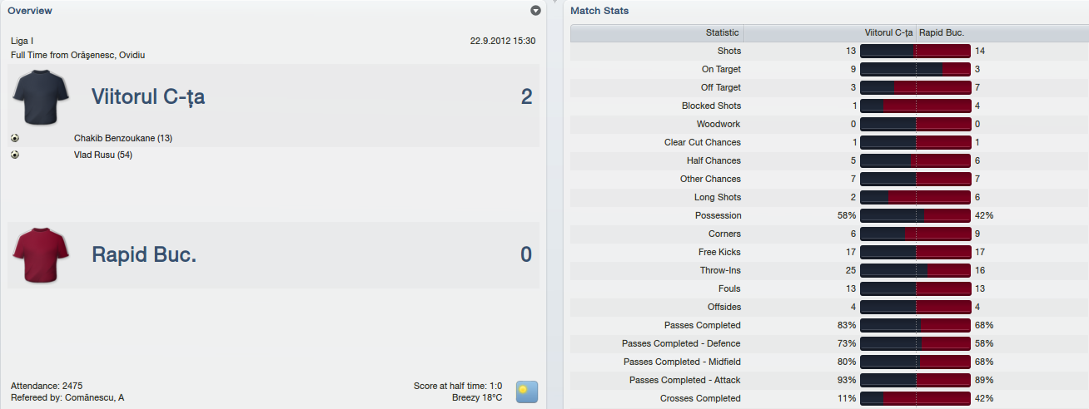Image resolution: width=1089 pixels, height=409 pixels.
Task: Click the goal ball icon beside Vlad Rusu
Action: click(15, 155)
